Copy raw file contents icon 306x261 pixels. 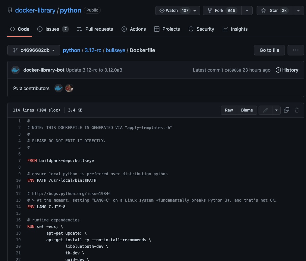point(287,110)
